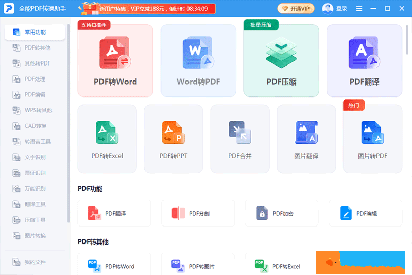Click the 热门 badge on 图片转PDF
Screen dimensions: 412x275
(354, 105)
